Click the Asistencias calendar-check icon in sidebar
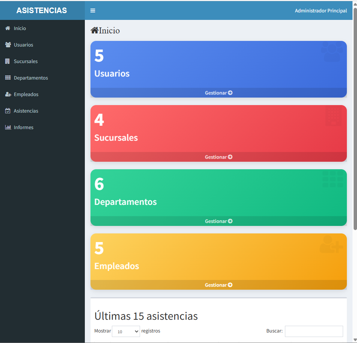Viewport: 357px width, 343px height. (x=8, y=111)
